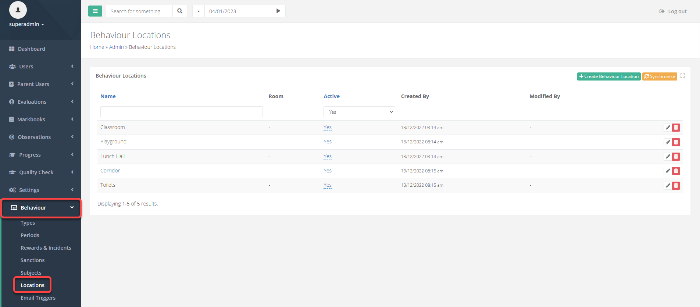Collapse the Behaviour menu chevron
The width and height of the screenshot is (700, 307).
72,207
